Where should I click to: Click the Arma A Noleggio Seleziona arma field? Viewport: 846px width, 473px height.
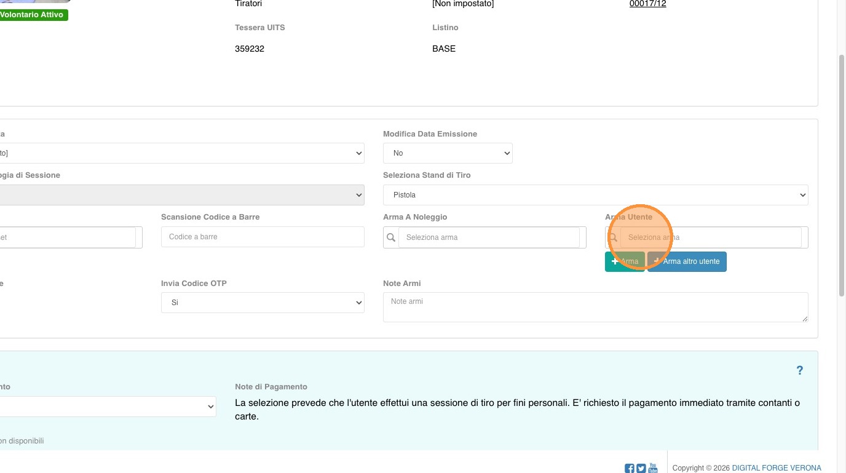(x=489, y=237)
